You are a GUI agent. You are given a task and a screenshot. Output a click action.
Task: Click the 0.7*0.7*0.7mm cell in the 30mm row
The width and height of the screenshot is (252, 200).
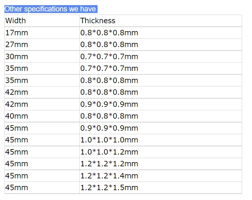[109, 57]
